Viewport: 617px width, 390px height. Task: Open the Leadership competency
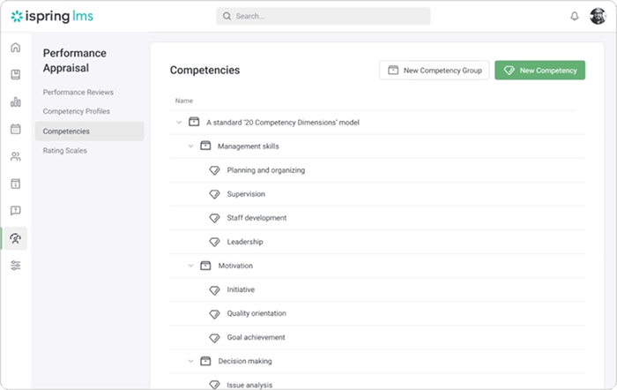245,242
